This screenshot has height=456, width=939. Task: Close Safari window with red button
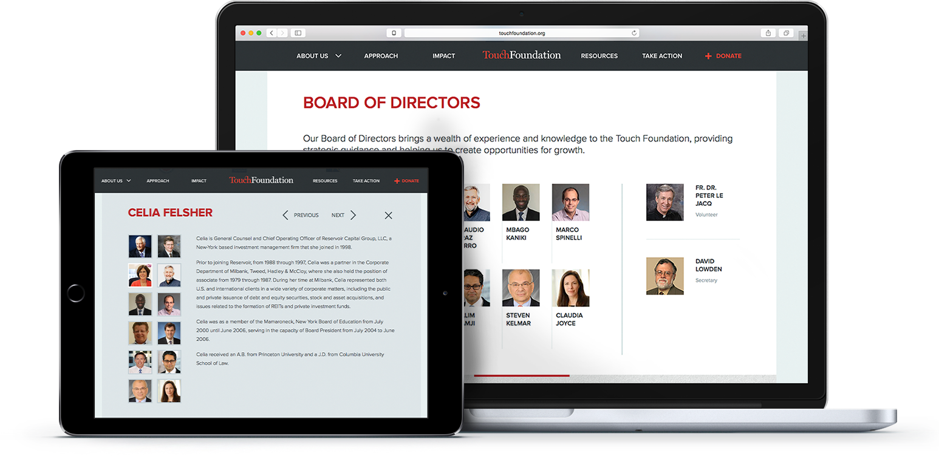244,33
